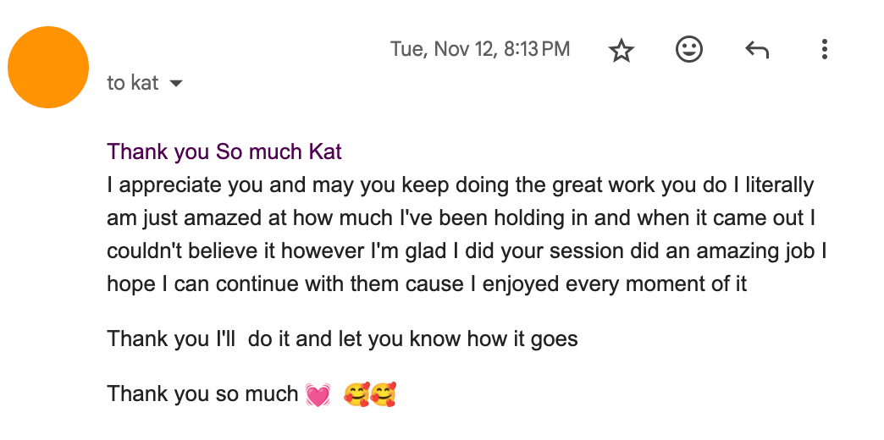Image resolution: width=884 pixels, height=440 pixels.
Task: Add an emoji reaction to the email
Action: click(x=689, y=50)
